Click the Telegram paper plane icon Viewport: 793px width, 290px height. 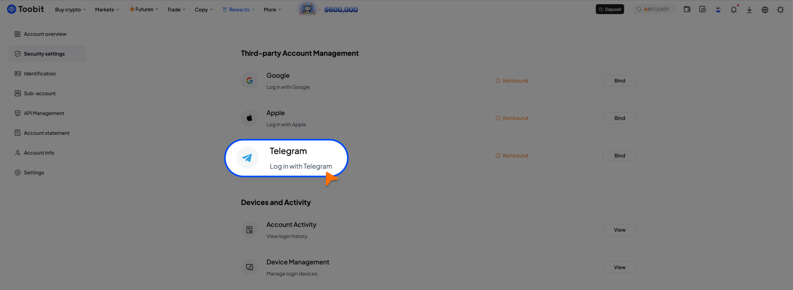coord(247,158)
